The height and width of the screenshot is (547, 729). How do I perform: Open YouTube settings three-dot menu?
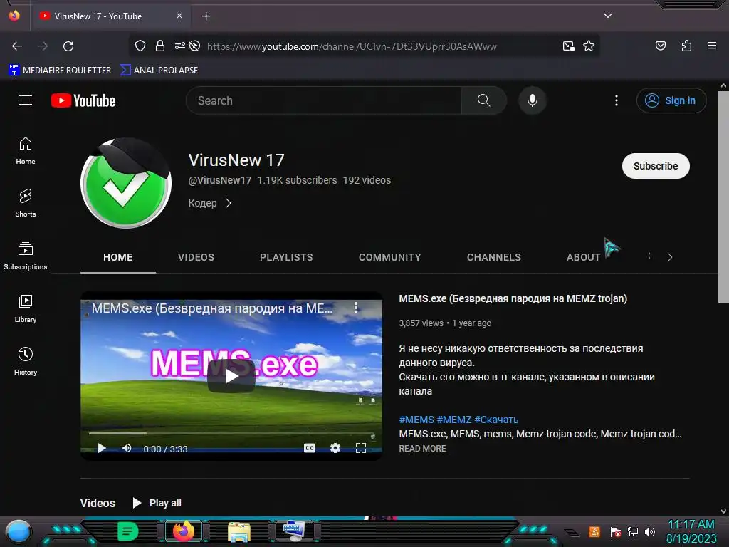[617, 100]
